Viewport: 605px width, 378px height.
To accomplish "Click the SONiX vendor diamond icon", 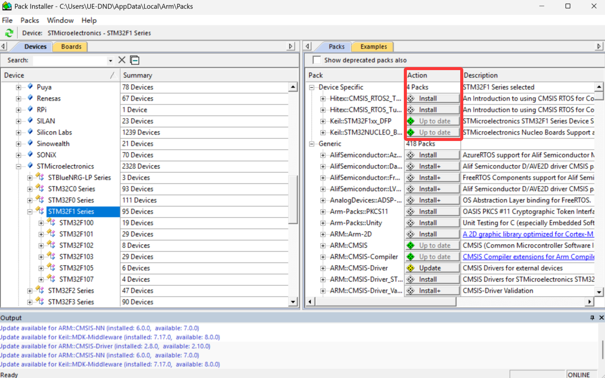I will tap(30, 154).
